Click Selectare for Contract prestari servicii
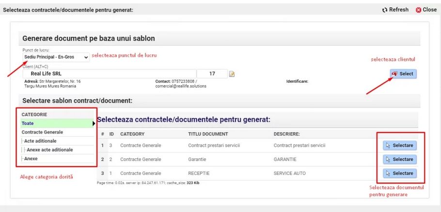The image size is (441, 212). click(x=399, y=145)
